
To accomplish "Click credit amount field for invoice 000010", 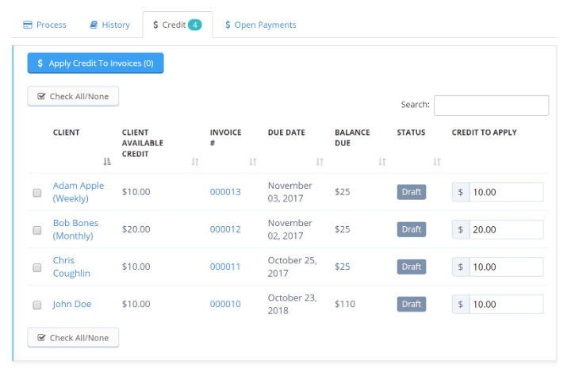I will click(x=506, y=304).
